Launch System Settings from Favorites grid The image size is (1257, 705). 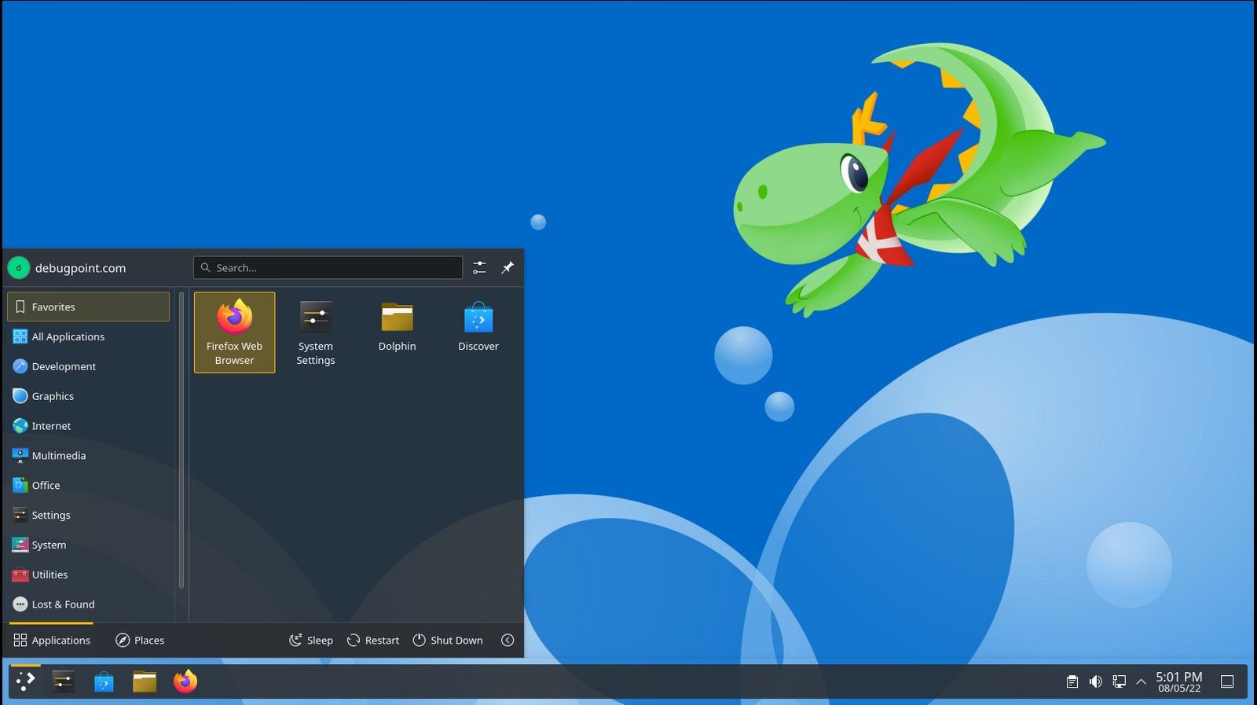315,332
